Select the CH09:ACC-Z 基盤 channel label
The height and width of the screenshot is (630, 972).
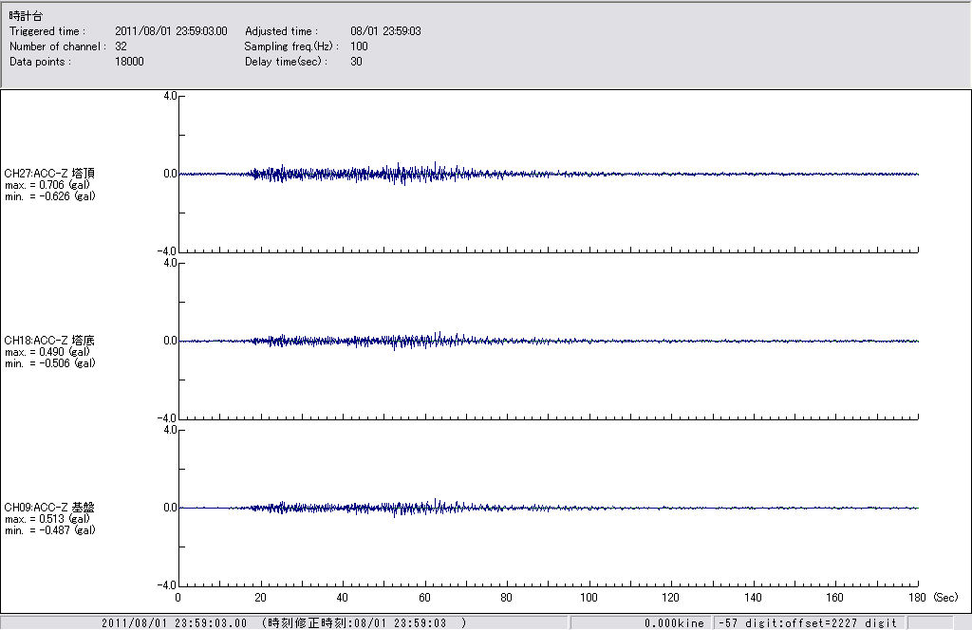click(x=49, y=508)
